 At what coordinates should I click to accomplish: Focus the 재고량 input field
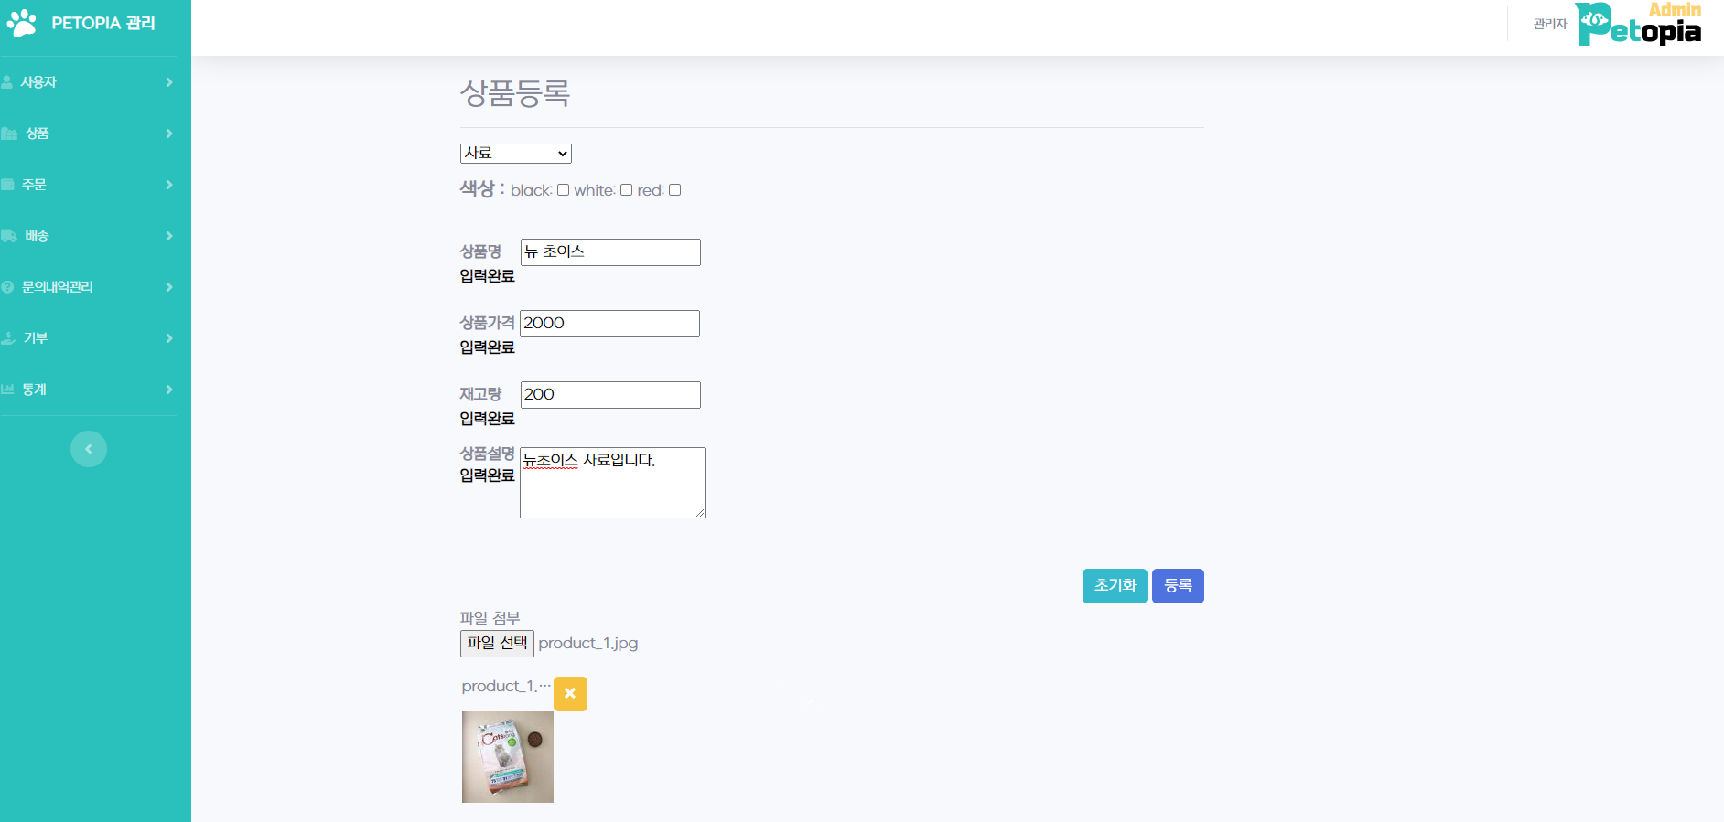coord(610,395)
